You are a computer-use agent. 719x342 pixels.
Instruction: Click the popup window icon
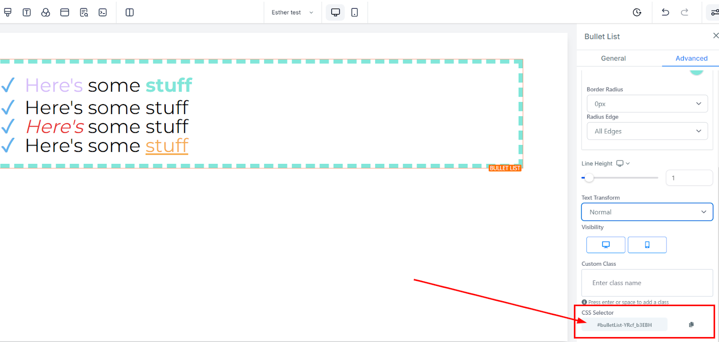click(65, 13)
